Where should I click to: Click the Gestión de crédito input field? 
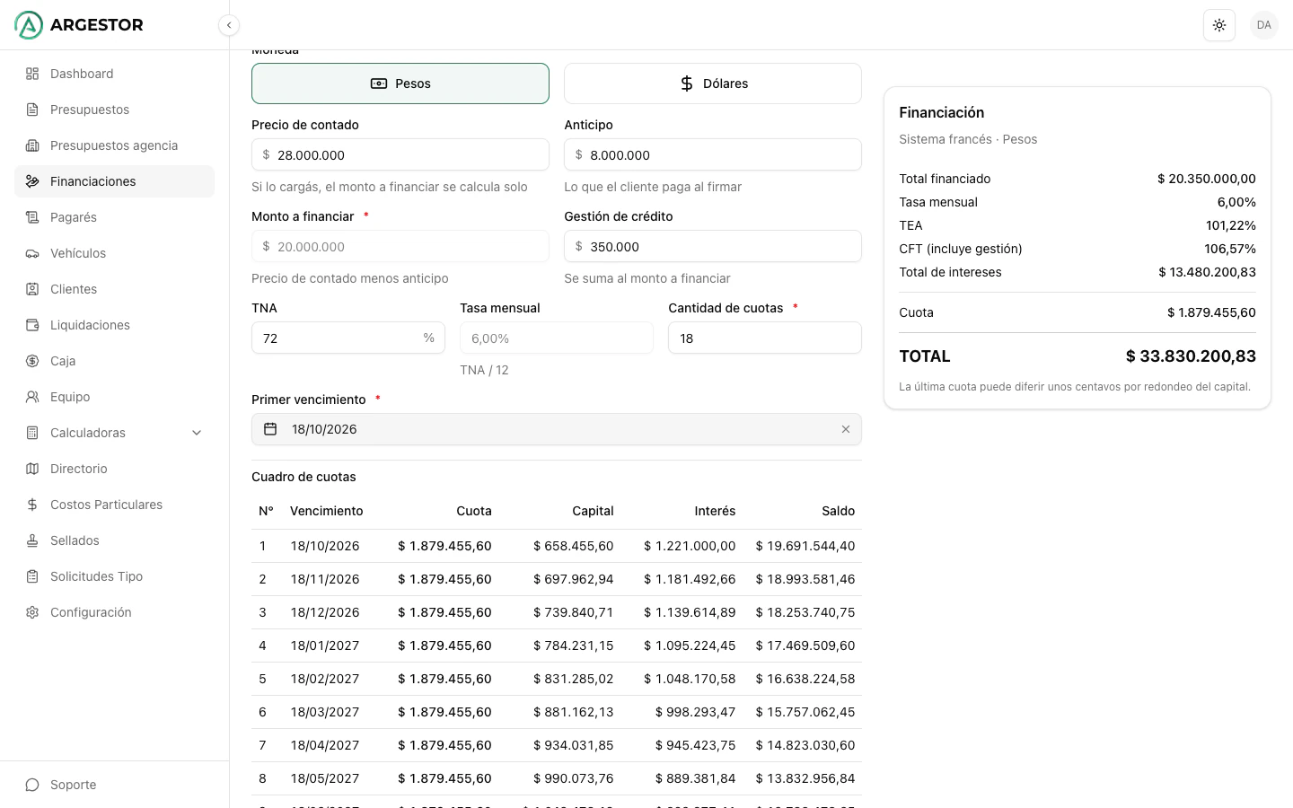(713, 246)
